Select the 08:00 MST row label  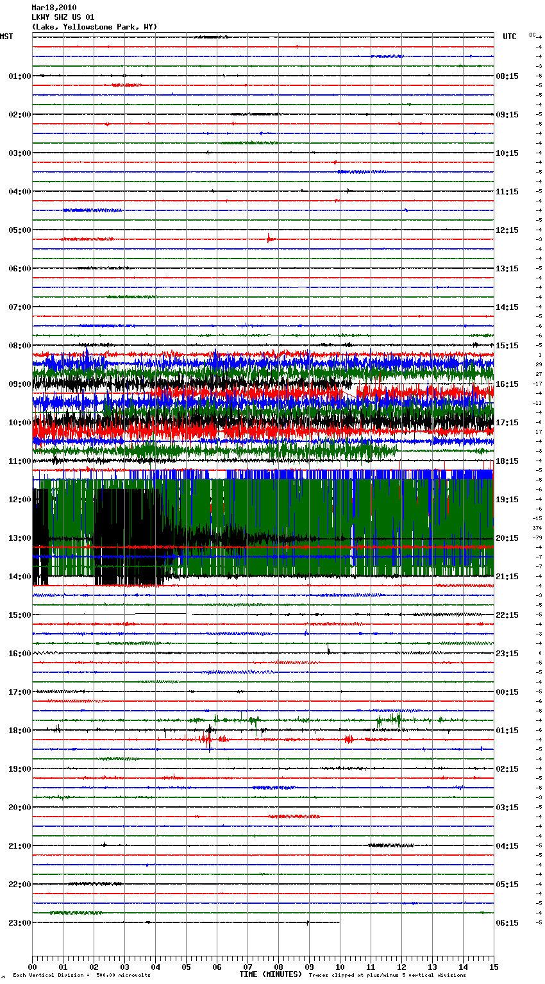point(20,346)
